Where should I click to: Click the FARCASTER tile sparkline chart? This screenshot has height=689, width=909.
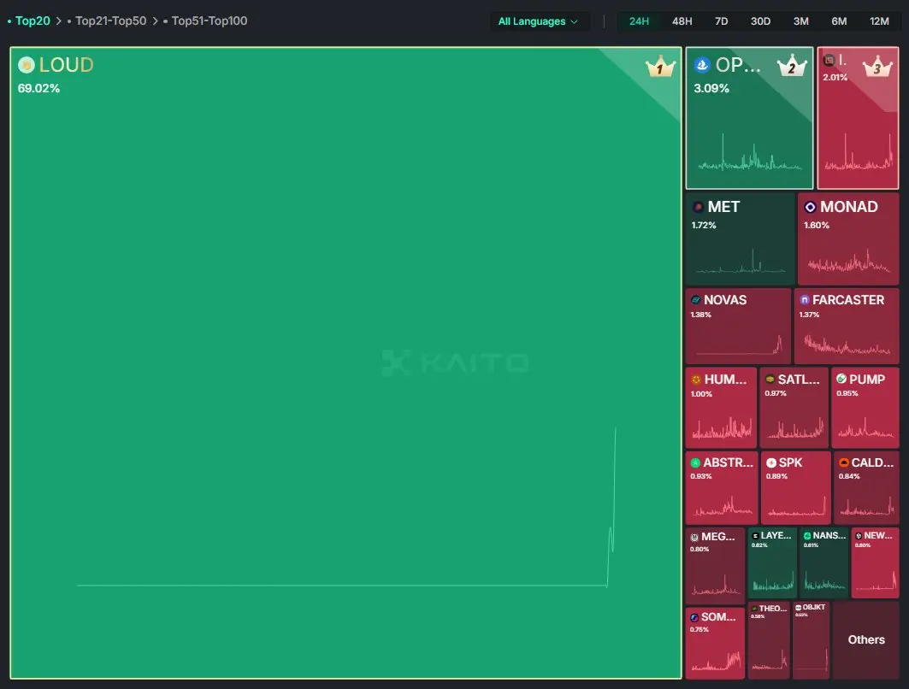(x=847, y=344)
